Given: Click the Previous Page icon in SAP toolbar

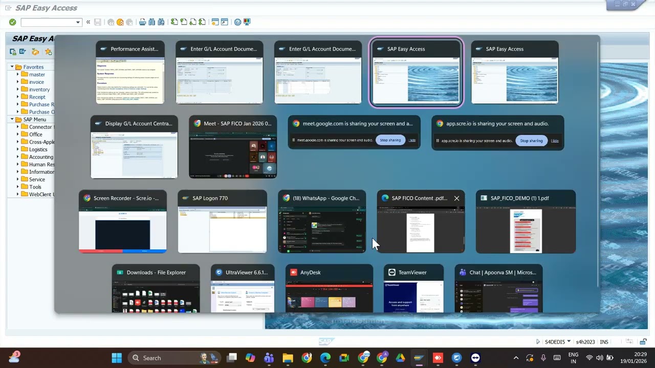Looking at the screenshot, I should pos(184,22).
